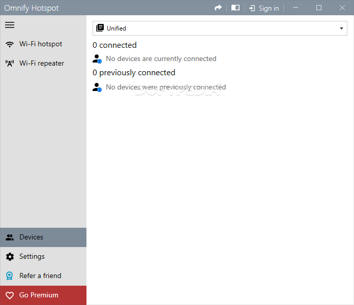
Task: Toggle the hamburger menu in sidebar
Action: pyautogui.click(x=10, y=25)
